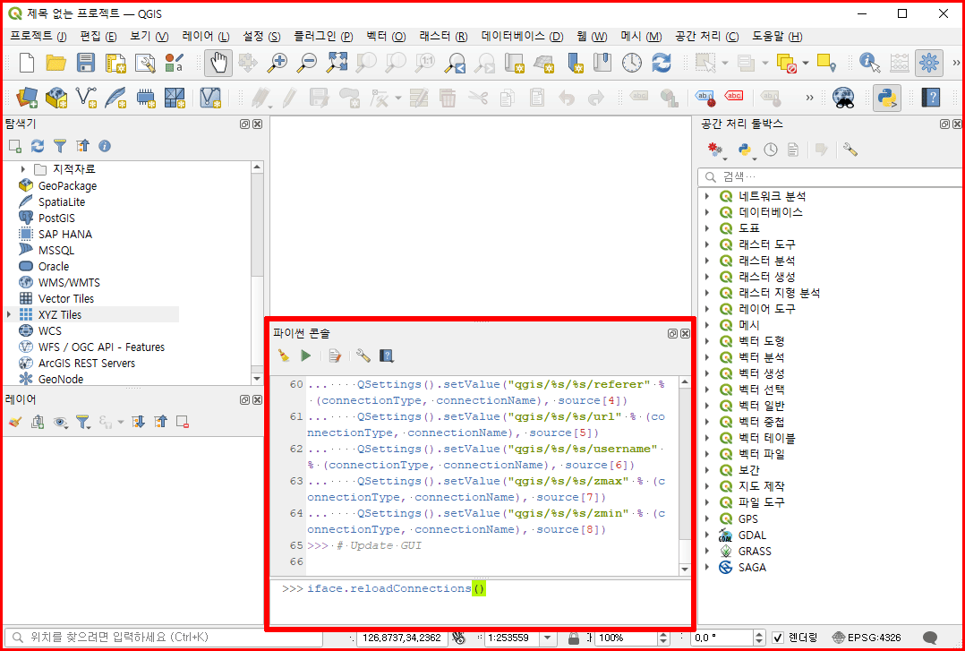Show the Python console editor
This screenshot has height=651, width=965.
click(335, 355)
